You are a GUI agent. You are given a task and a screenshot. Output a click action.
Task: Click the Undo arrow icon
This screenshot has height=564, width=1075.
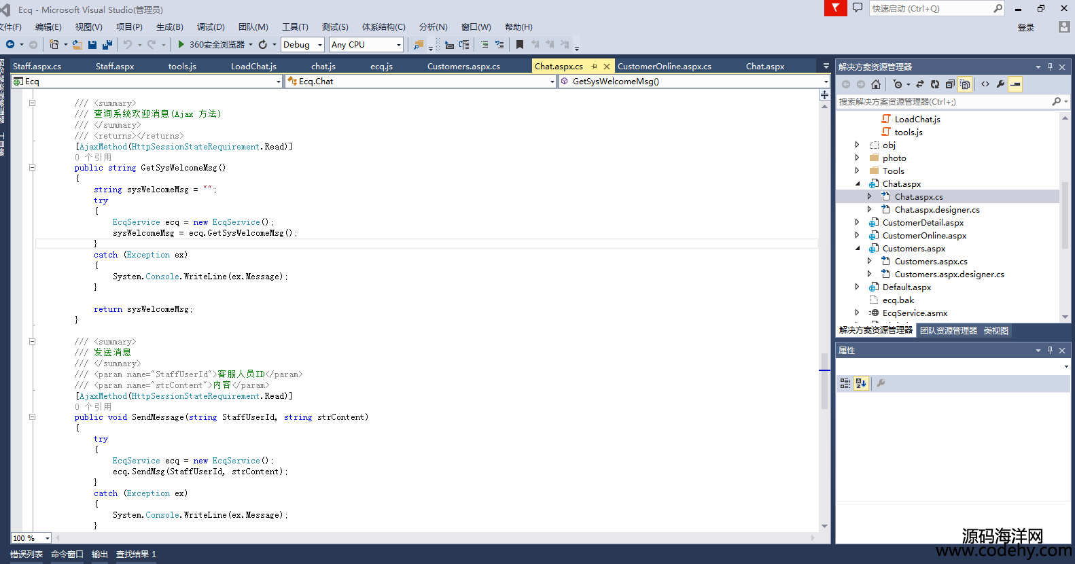pyautogui.click(x=127, y=44)
